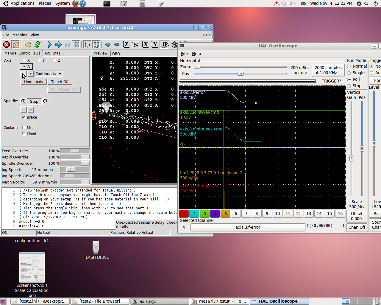Jog the axis in the plus direction

click(x=31, y=74)
